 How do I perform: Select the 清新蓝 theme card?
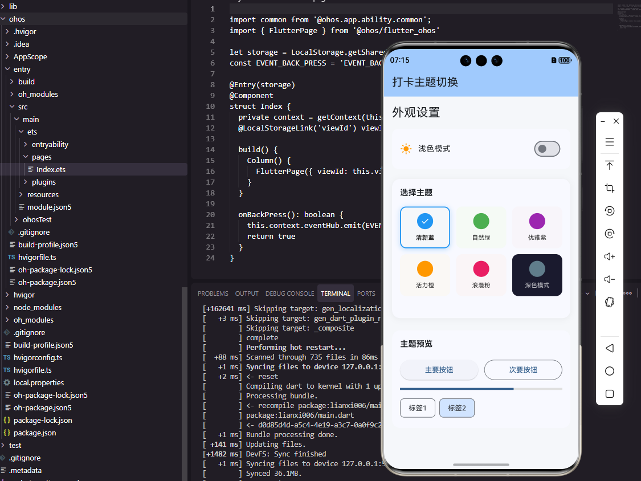[424, 227]
